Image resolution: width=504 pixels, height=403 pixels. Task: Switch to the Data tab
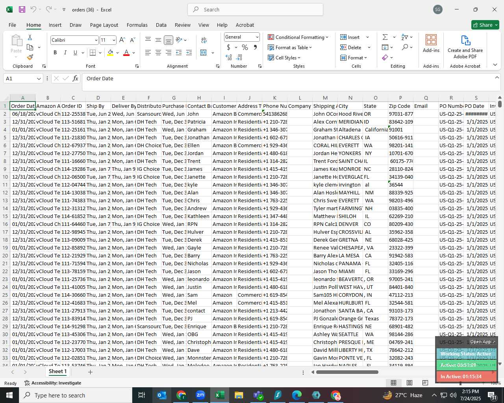[161, 25]
